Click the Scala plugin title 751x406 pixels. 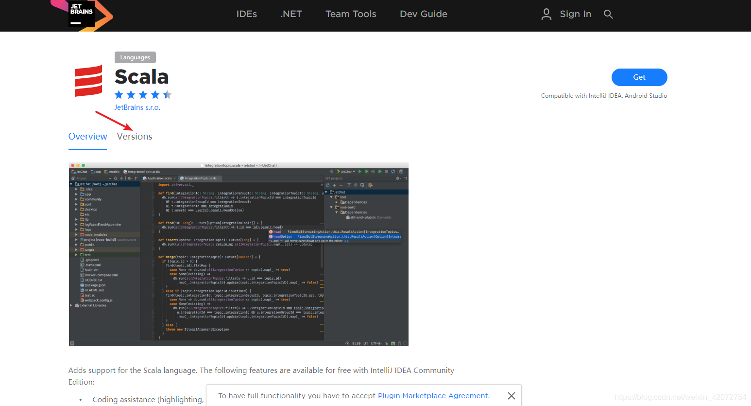[x=142, y=77]
